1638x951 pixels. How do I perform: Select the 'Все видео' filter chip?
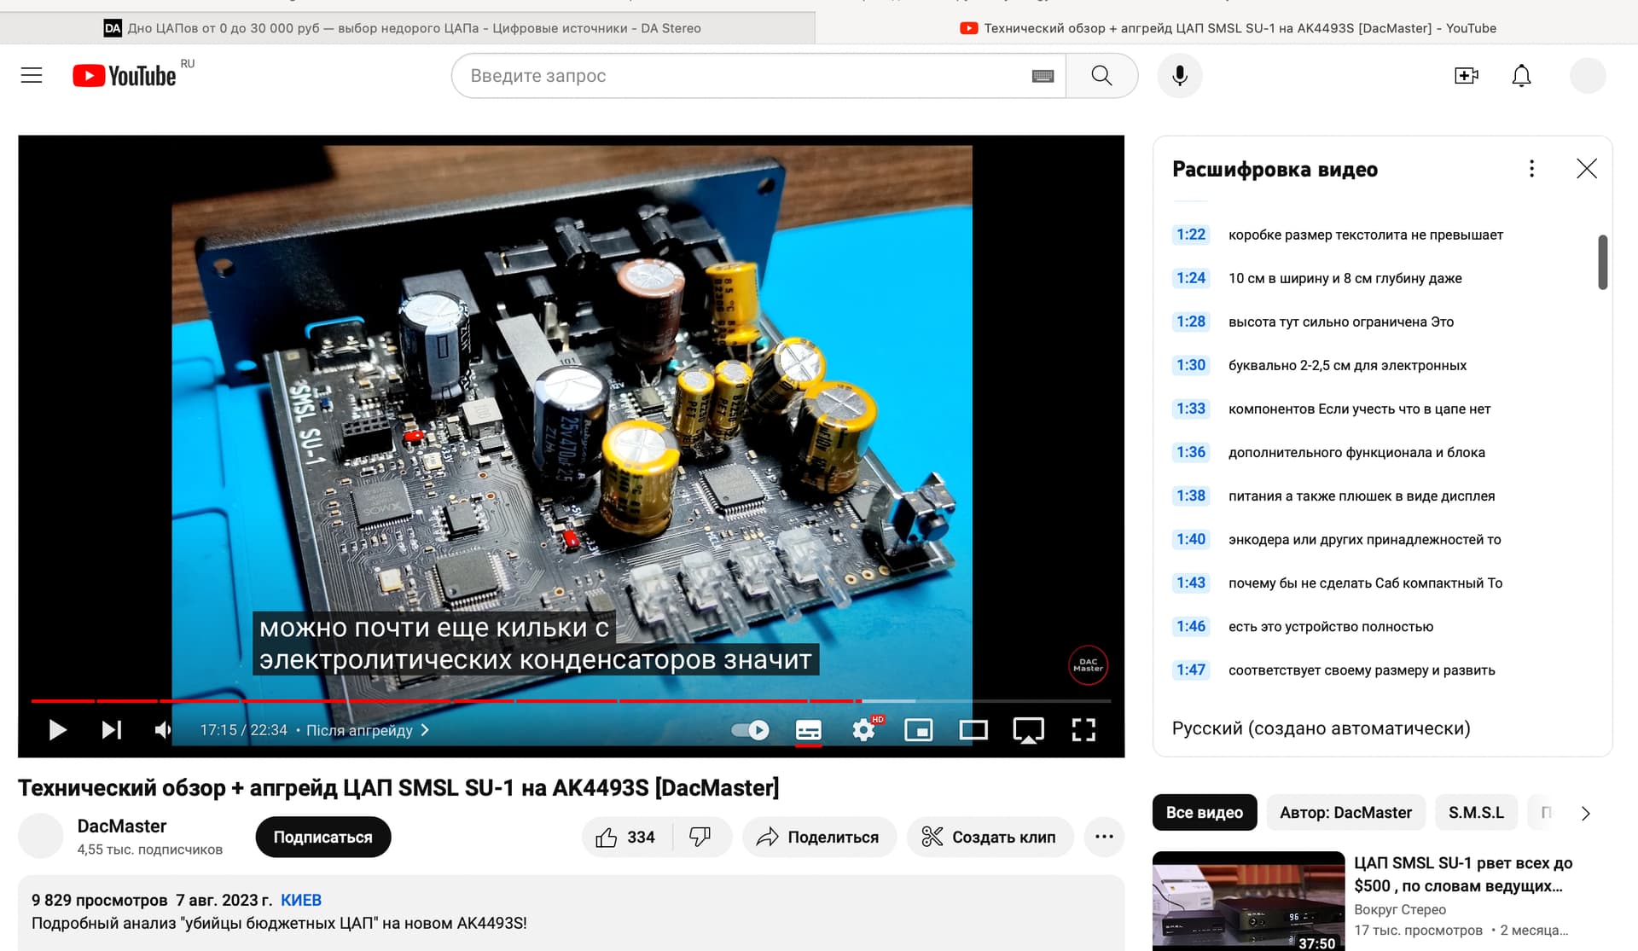pyautogui.click(x=1204, y=813)
